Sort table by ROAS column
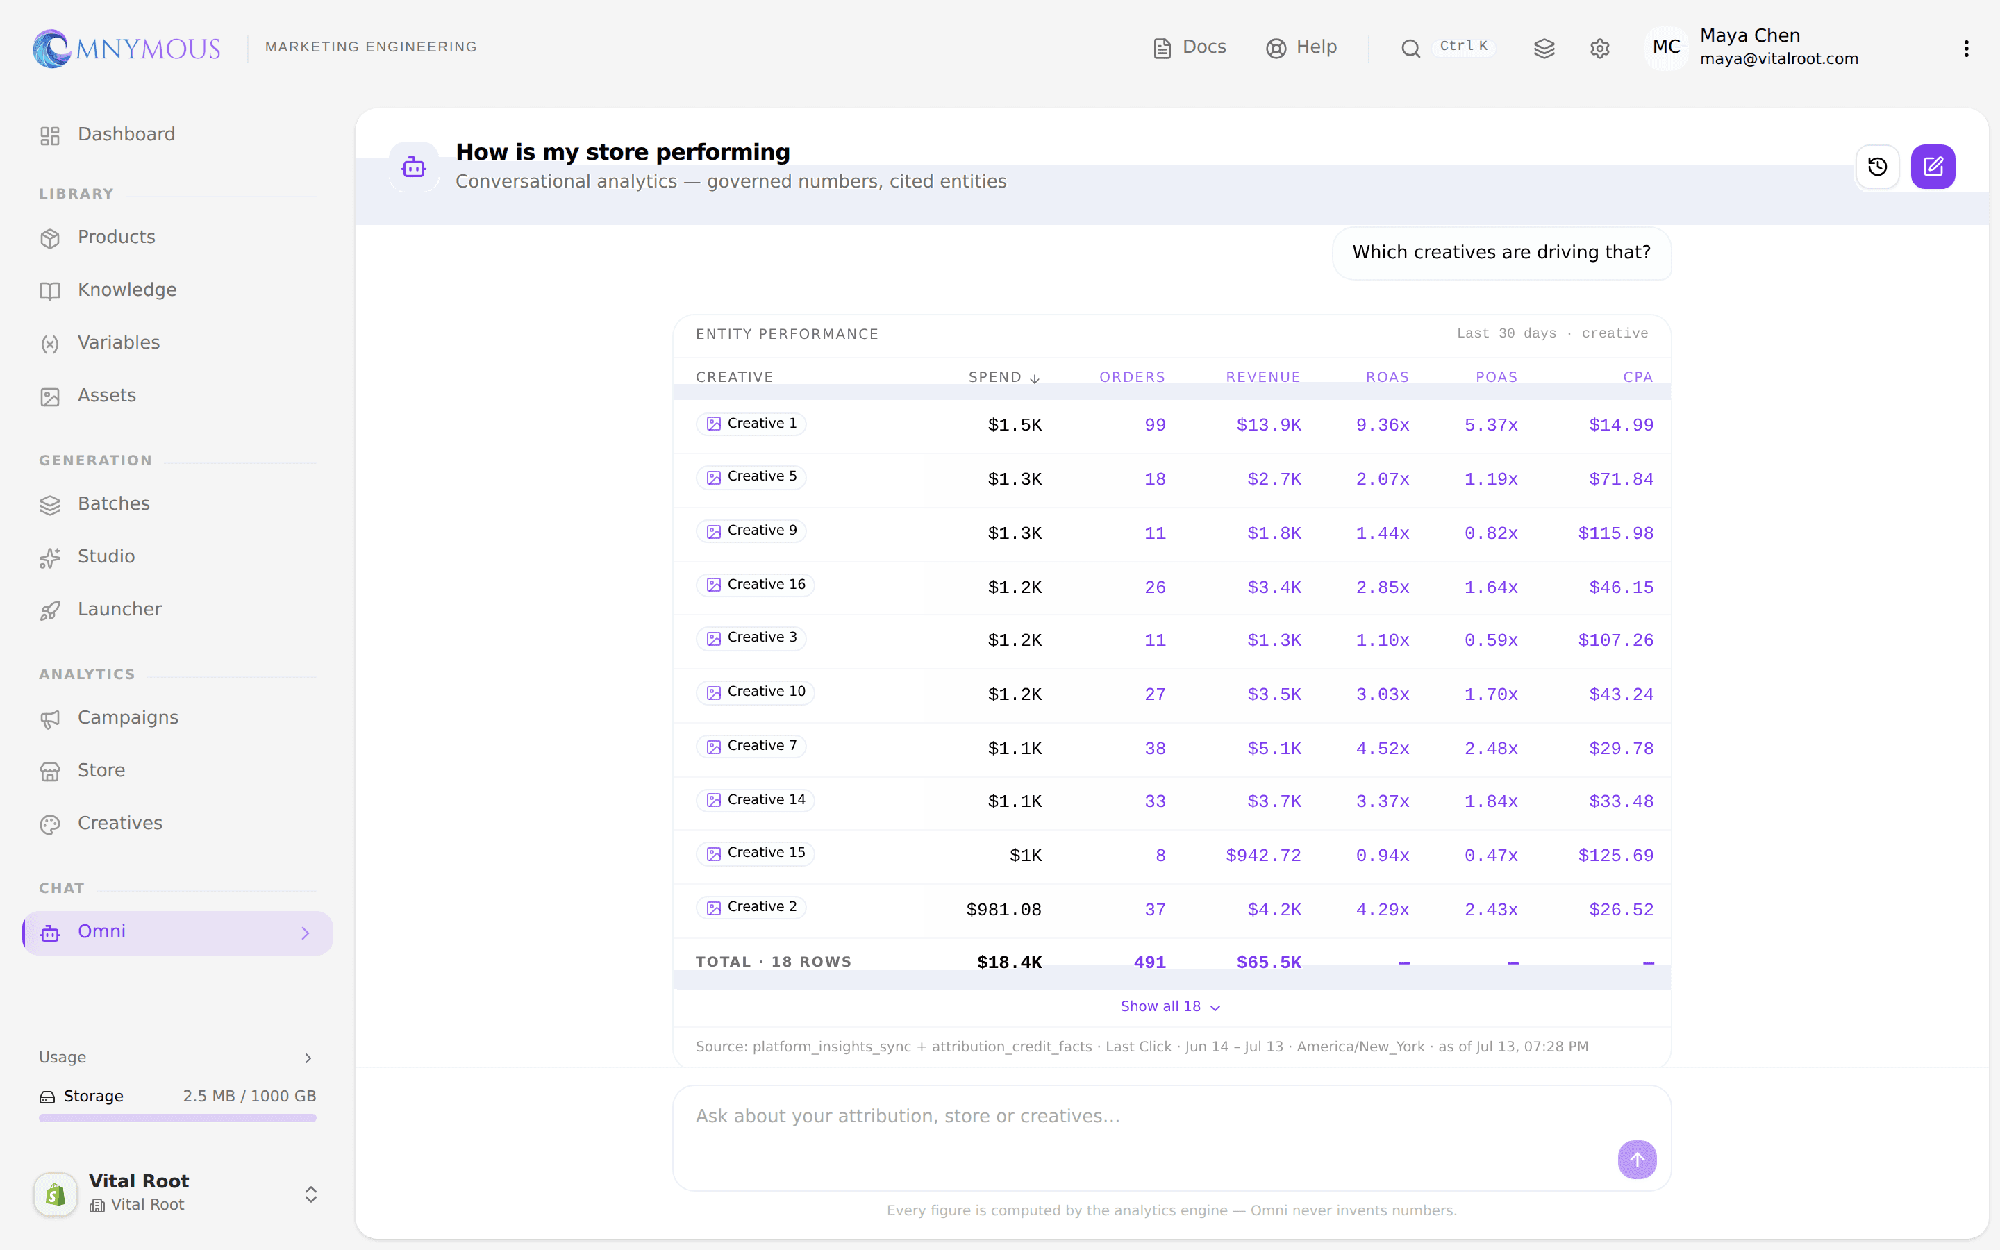 (x=1387, y=378)
